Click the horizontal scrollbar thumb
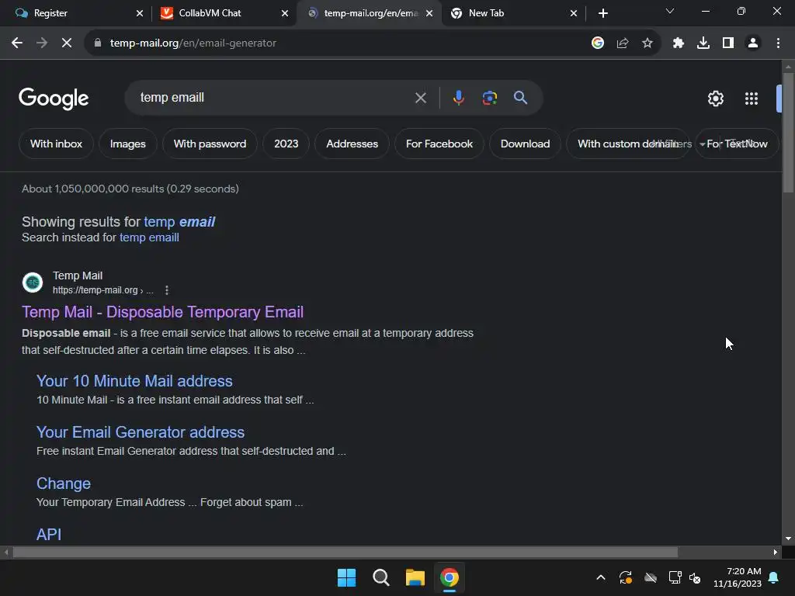 (x=345, y=552)
